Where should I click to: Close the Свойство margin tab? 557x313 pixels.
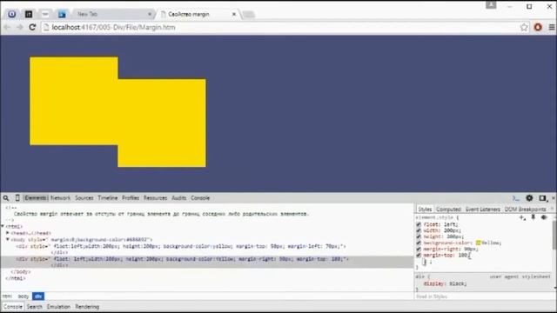click(x=234, y=14)
